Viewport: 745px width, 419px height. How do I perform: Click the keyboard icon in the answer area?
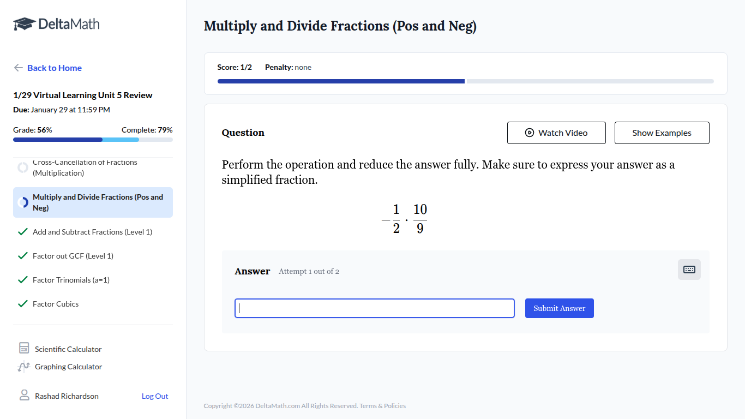[x=689, y=269]
